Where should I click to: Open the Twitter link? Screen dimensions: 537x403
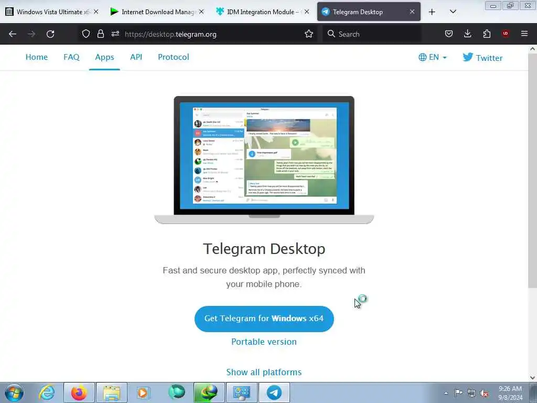482,57
